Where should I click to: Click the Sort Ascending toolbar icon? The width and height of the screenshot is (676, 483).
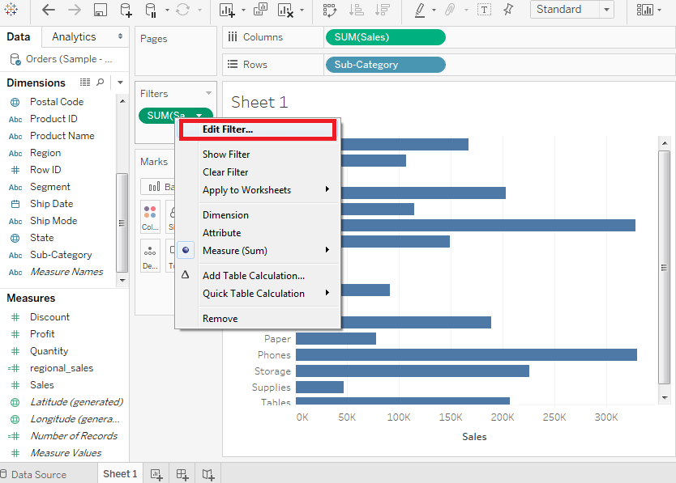[356, 10]
